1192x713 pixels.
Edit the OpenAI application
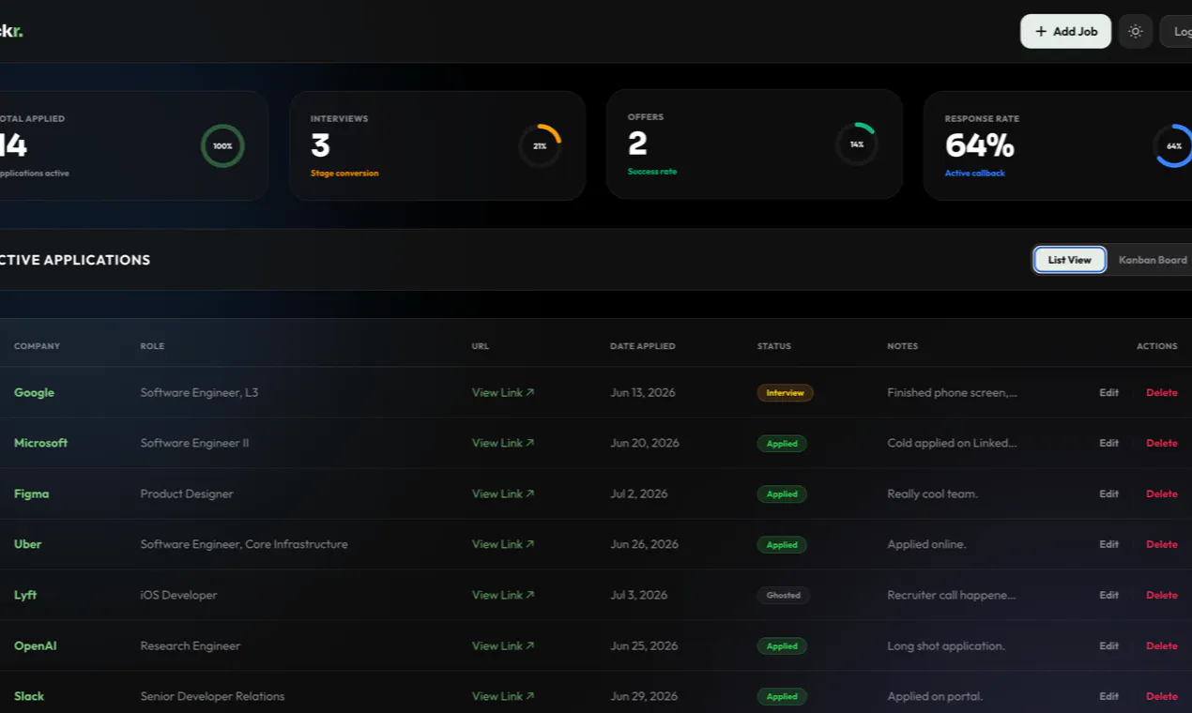pos(1109,645)
